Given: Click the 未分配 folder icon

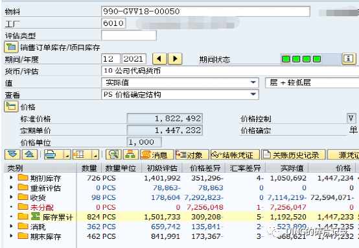Looking at the screenshot, I should tap(23, 206).
